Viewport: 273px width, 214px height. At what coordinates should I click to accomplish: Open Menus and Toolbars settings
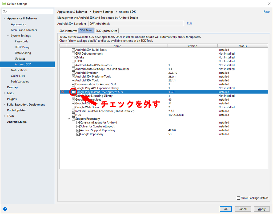pyautogui.click(x=24, y=30)
